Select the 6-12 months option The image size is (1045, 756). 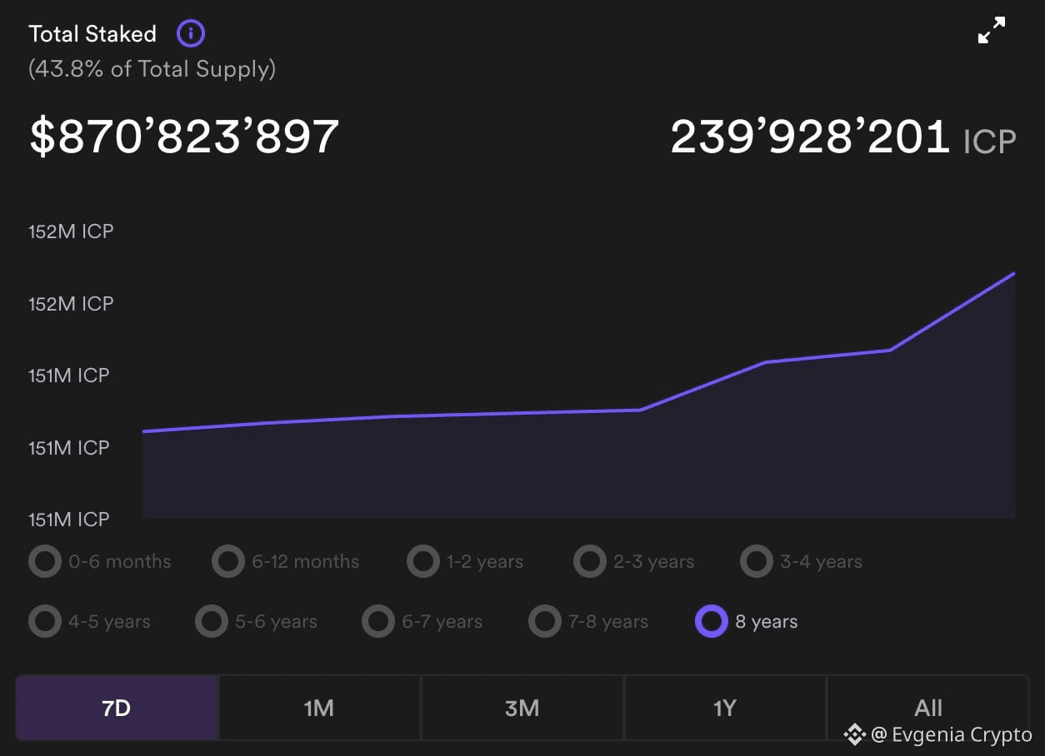tap(228, 561)
